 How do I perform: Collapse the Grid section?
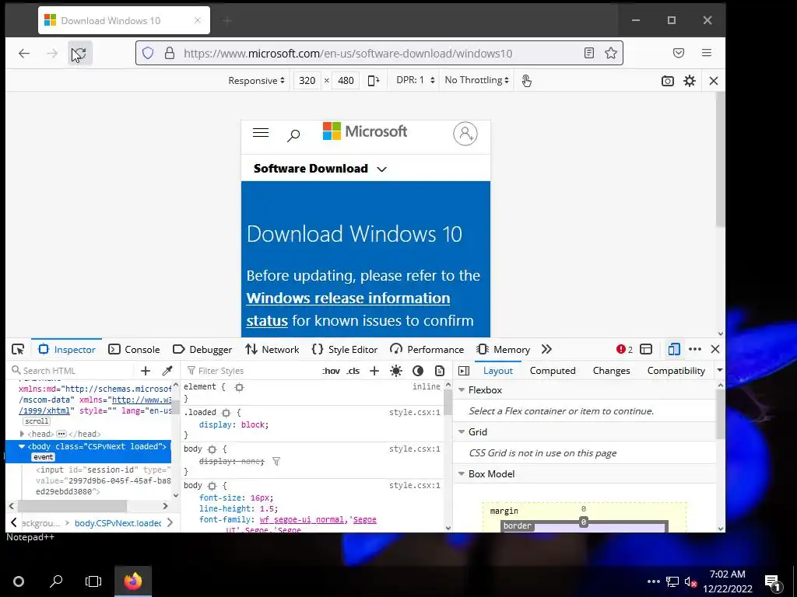[x=462, y=431]
